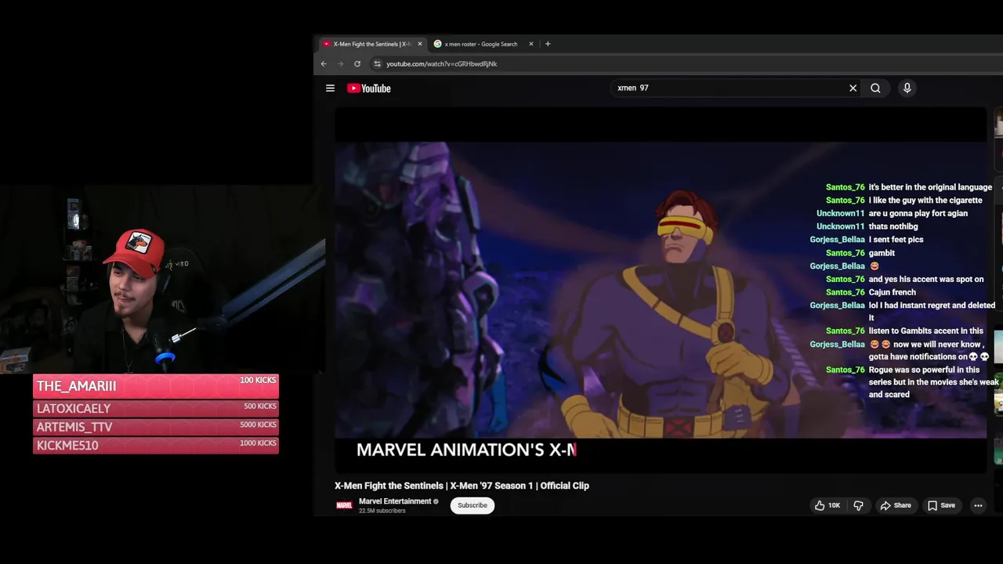Image resolution: width=1003 pixels, height=564 pixels.
Task: Save the video to a playlist
Action: (941, 505)
